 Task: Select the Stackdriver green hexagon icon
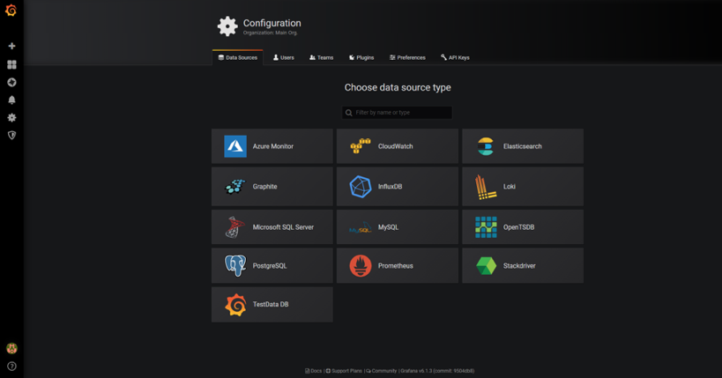click(x=487, y=266)
